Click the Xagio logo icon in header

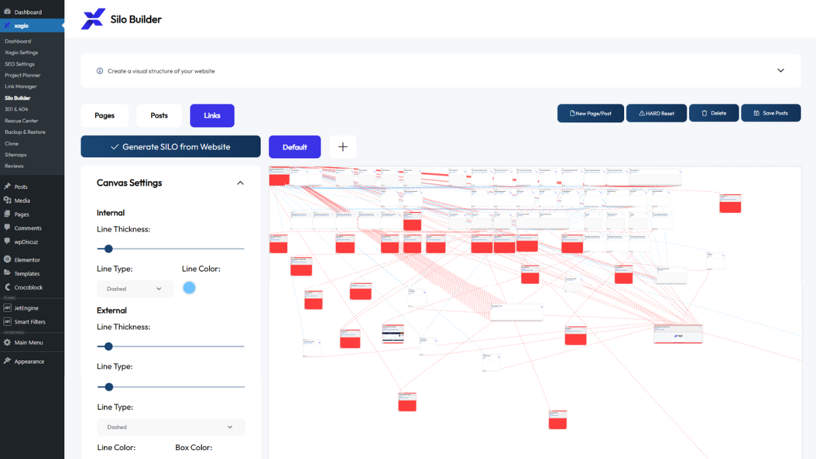[x=92, y=19]
